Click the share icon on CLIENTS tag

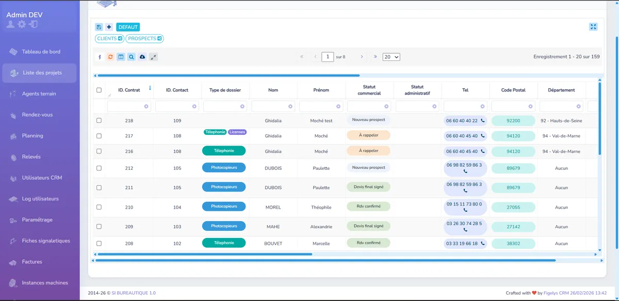pyautogui.click(x=120, y=38)
